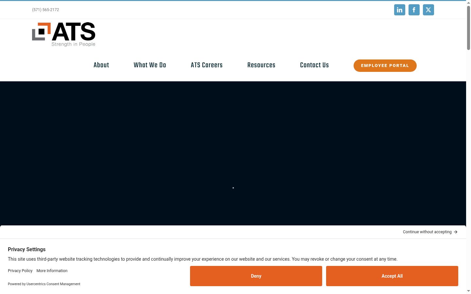The width and height of the screenshot is (471, 294).
Task: Show More Information about privacy
Action: point(52,271)
